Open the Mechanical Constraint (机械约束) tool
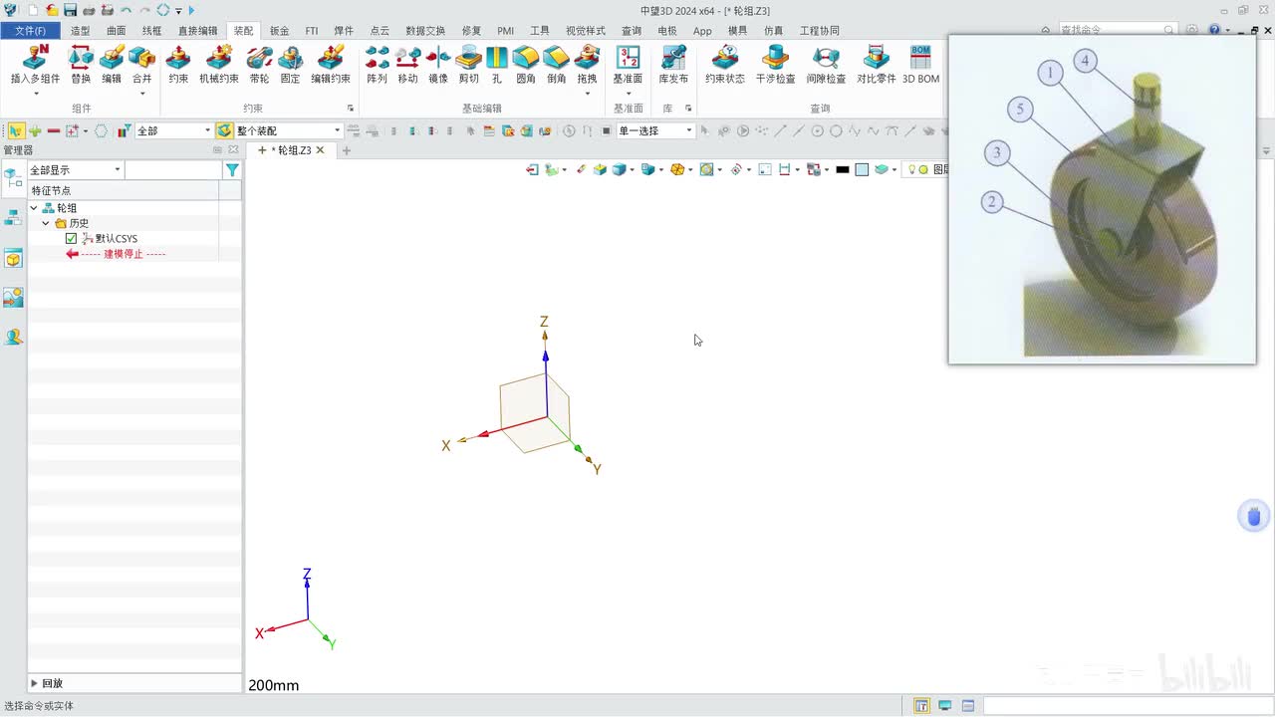The height and width of the screenshot is (717, 1275). [x=219, y=64]
